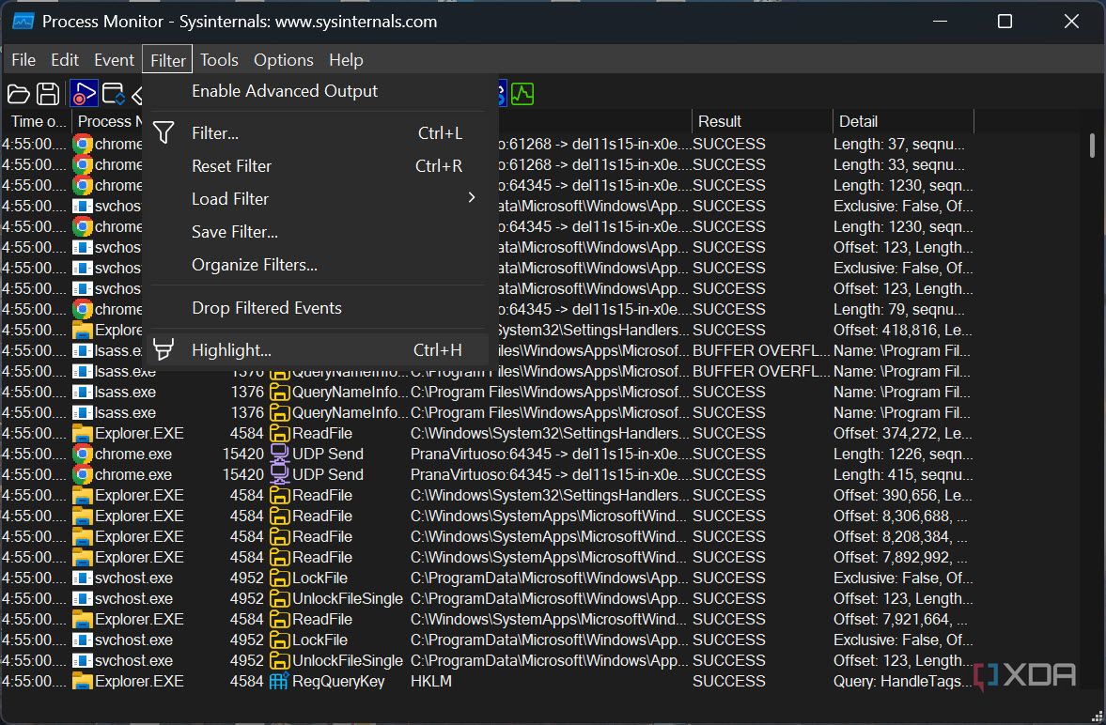Viewport: 1106px width, 725px height.
Task: Save the captured events
Action: 48,93
